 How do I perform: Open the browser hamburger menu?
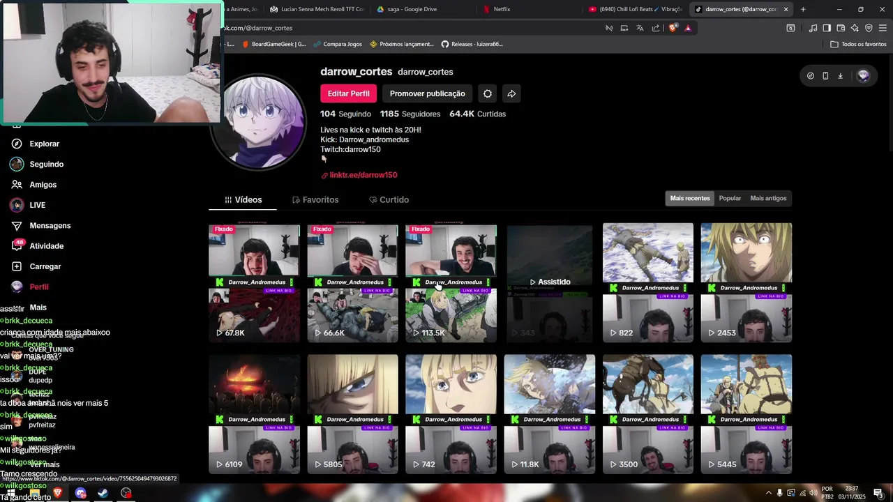(x=883, y=28)
